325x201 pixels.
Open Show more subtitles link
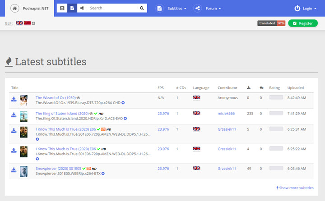[295, 188]
